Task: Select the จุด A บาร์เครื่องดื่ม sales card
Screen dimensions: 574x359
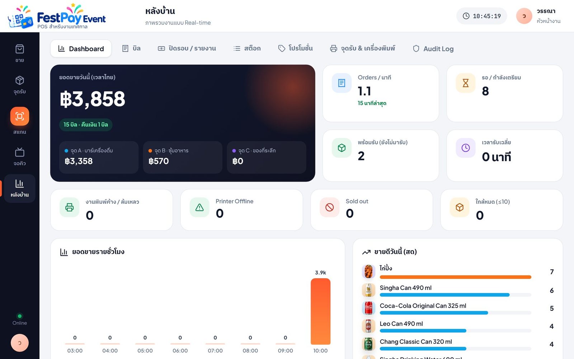Action: click(x=99, y=157)
